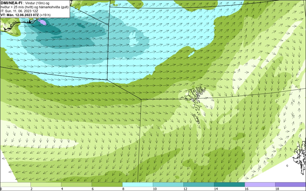
Task: Click the DMI/NEA-FI title text
Action: tap(11, 3)
